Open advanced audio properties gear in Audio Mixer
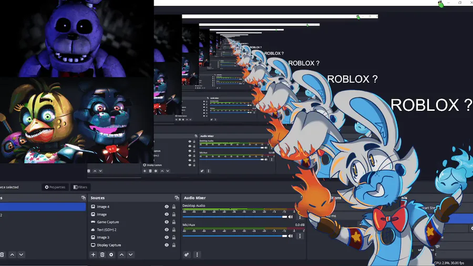Image resolution: width=473 pixels, height=266 pixels. pos(187,254)
